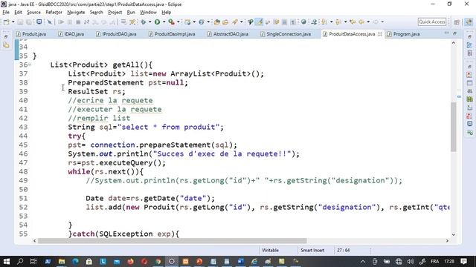
Task: Open the File menu
Action: click(6, 13)
